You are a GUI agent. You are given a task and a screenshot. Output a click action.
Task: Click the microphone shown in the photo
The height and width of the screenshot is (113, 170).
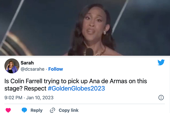(89, 51)
